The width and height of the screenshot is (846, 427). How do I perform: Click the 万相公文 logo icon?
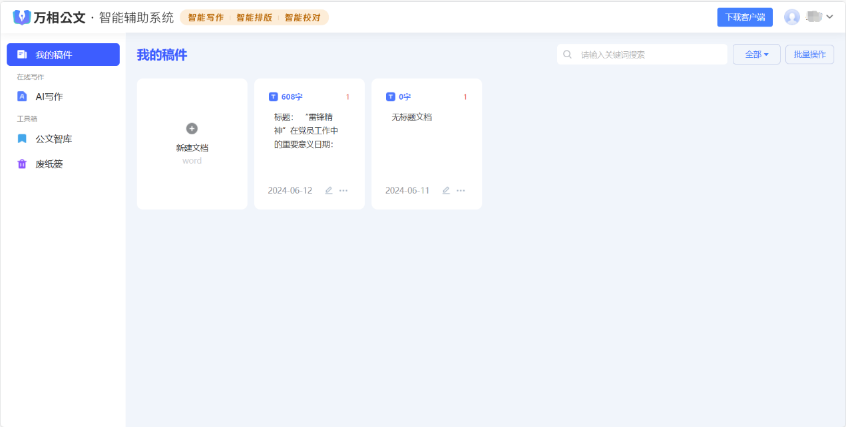[x=22, y=17]
